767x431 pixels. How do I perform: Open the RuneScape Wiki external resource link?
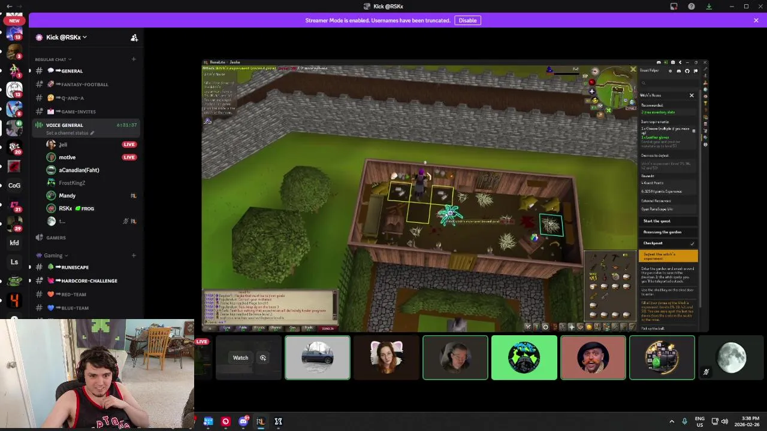[657, 209]
